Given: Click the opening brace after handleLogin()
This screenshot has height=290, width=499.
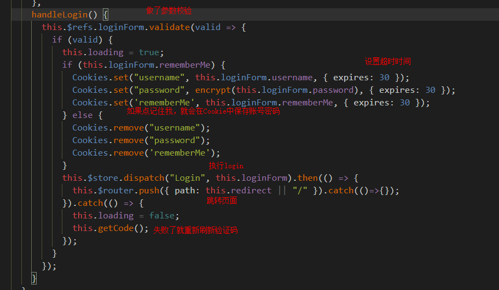Looking at the screenshot, I should coord(106,15).
